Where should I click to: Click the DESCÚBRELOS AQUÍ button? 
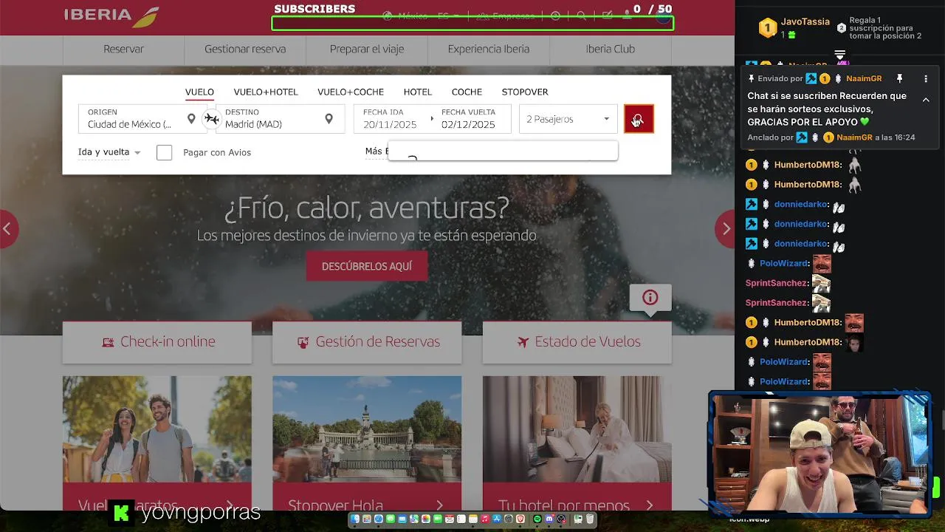(367, 266)
